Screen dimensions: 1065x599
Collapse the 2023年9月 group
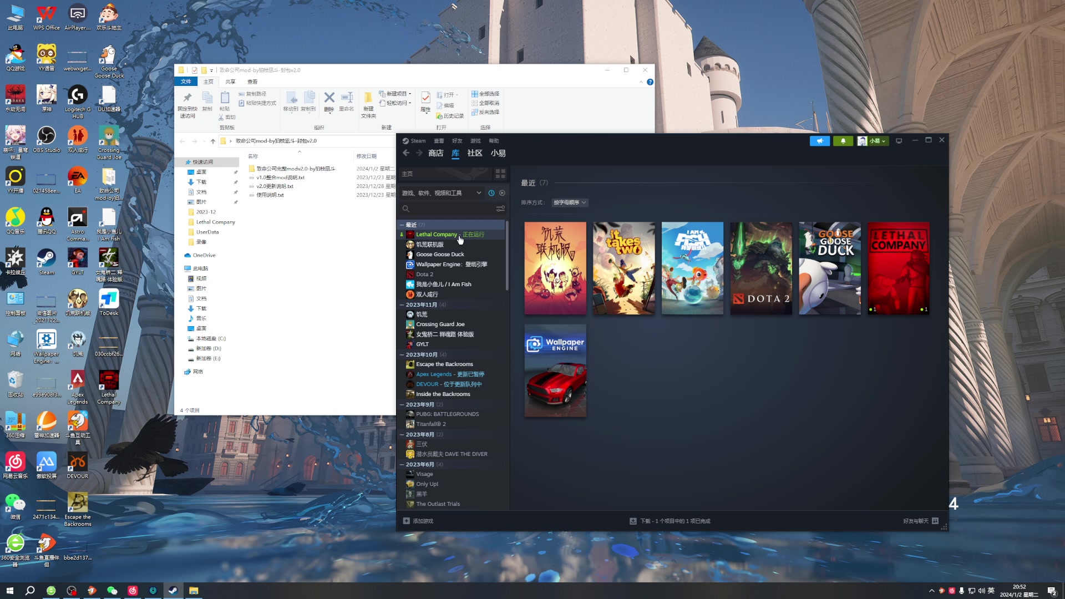[402, 404]
